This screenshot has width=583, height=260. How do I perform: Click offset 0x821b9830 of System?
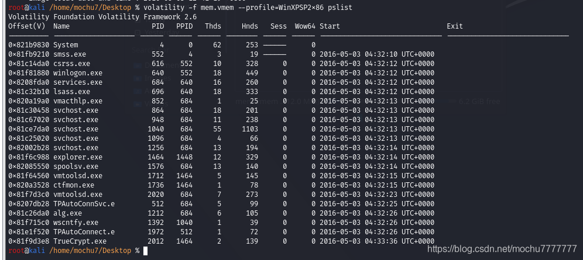point(28,45)
